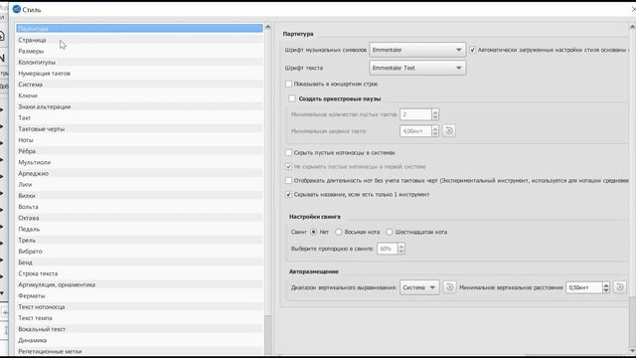The height and width of the screenshot is (358, 636).
Task: Toggle 'Отображать длительность нот без учета тактовых черт'
Action: 289,180
